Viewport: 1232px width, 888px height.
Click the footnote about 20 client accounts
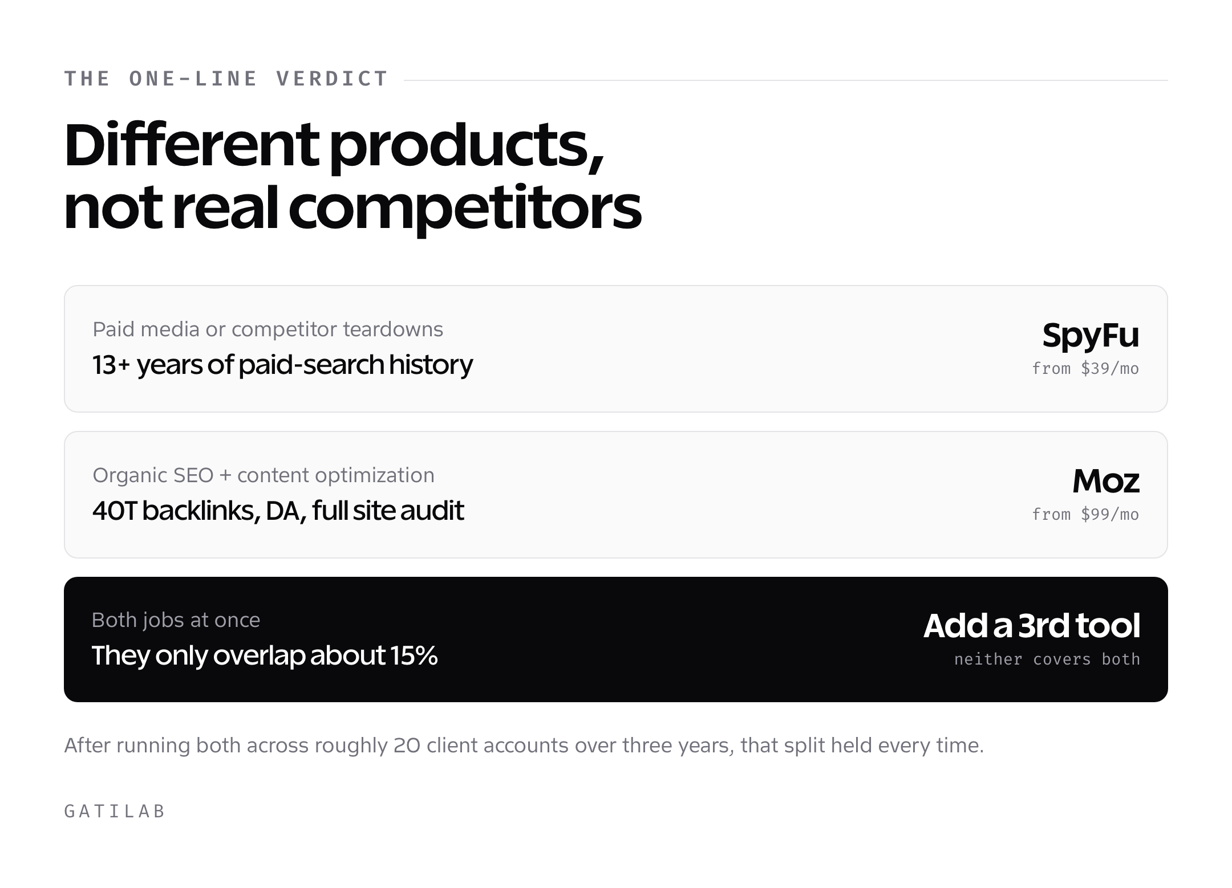tap(524, 746)
